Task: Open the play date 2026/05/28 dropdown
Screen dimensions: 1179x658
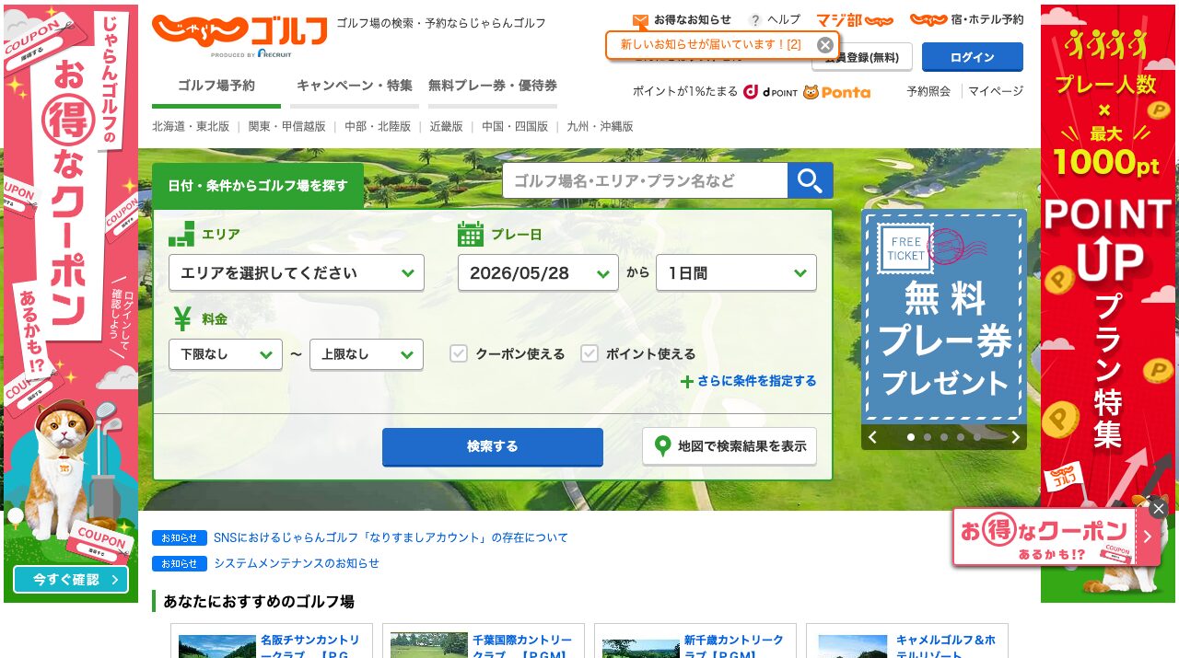Action: coord(538,272)
